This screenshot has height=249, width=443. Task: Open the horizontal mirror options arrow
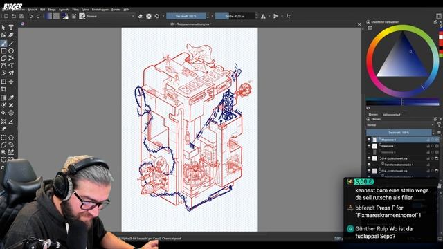tap(269, 16)
